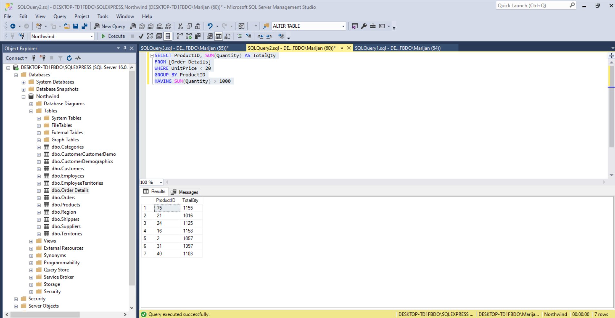
Task: Click the Toolbox briefcase icon
Action: tap(373, 26)
